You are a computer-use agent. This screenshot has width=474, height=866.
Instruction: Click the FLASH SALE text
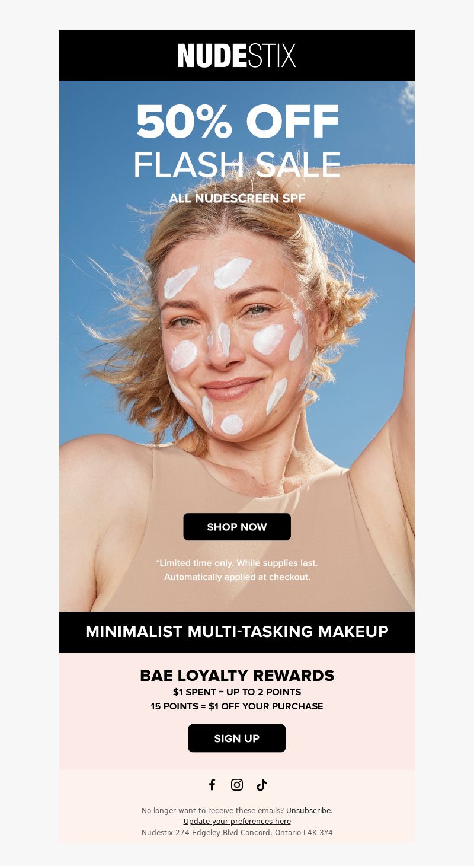pos(237,165)
